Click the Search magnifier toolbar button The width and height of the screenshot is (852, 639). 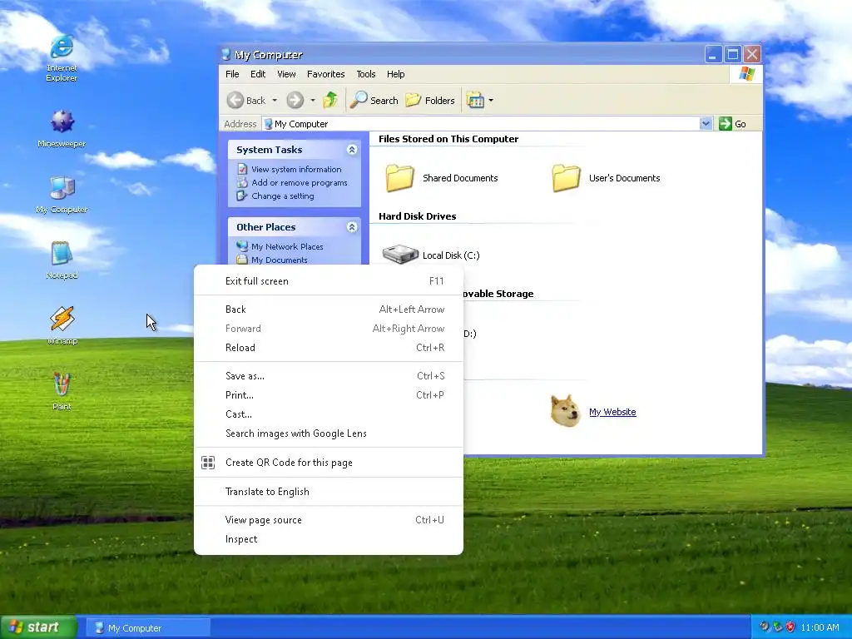point(374,100)
